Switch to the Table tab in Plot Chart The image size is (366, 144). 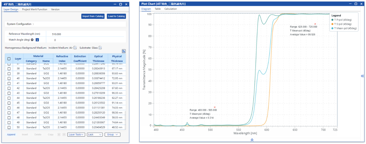coord(157,9)
